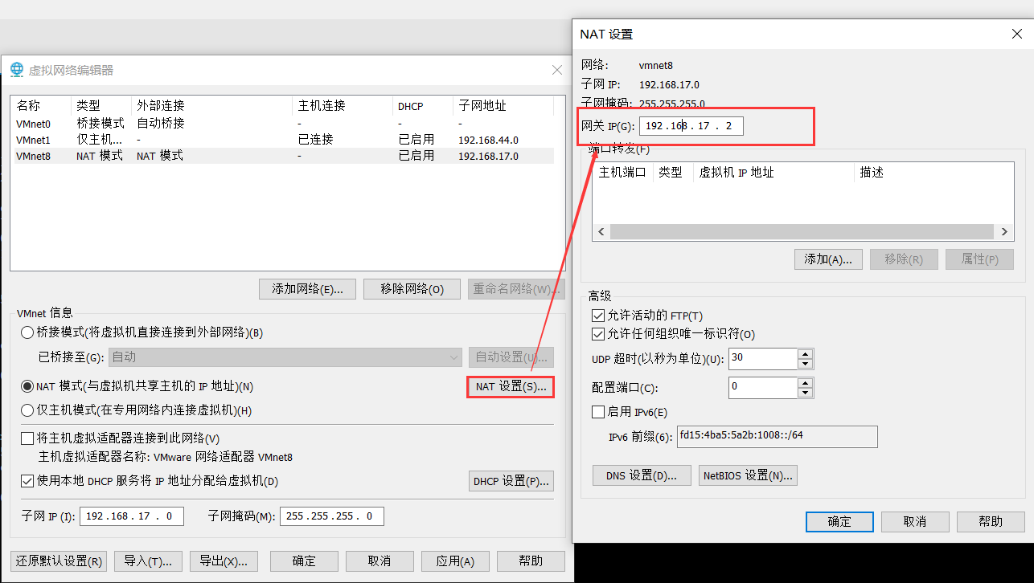Click the 虚拟机 IP 地址 column header
This screenshot has height=583, width=1034.
coord(773,173)
